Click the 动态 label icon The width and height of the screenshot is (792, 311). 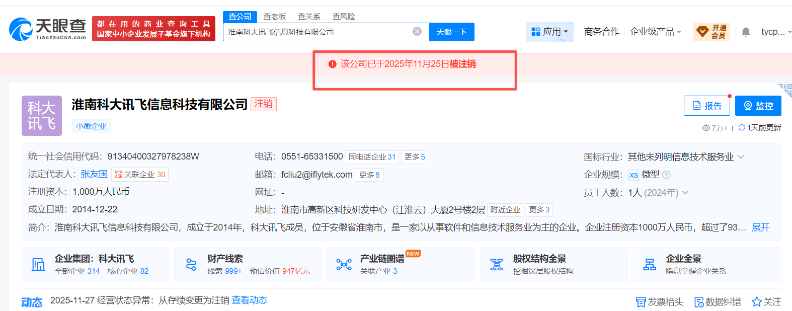[x=32, y=302]
